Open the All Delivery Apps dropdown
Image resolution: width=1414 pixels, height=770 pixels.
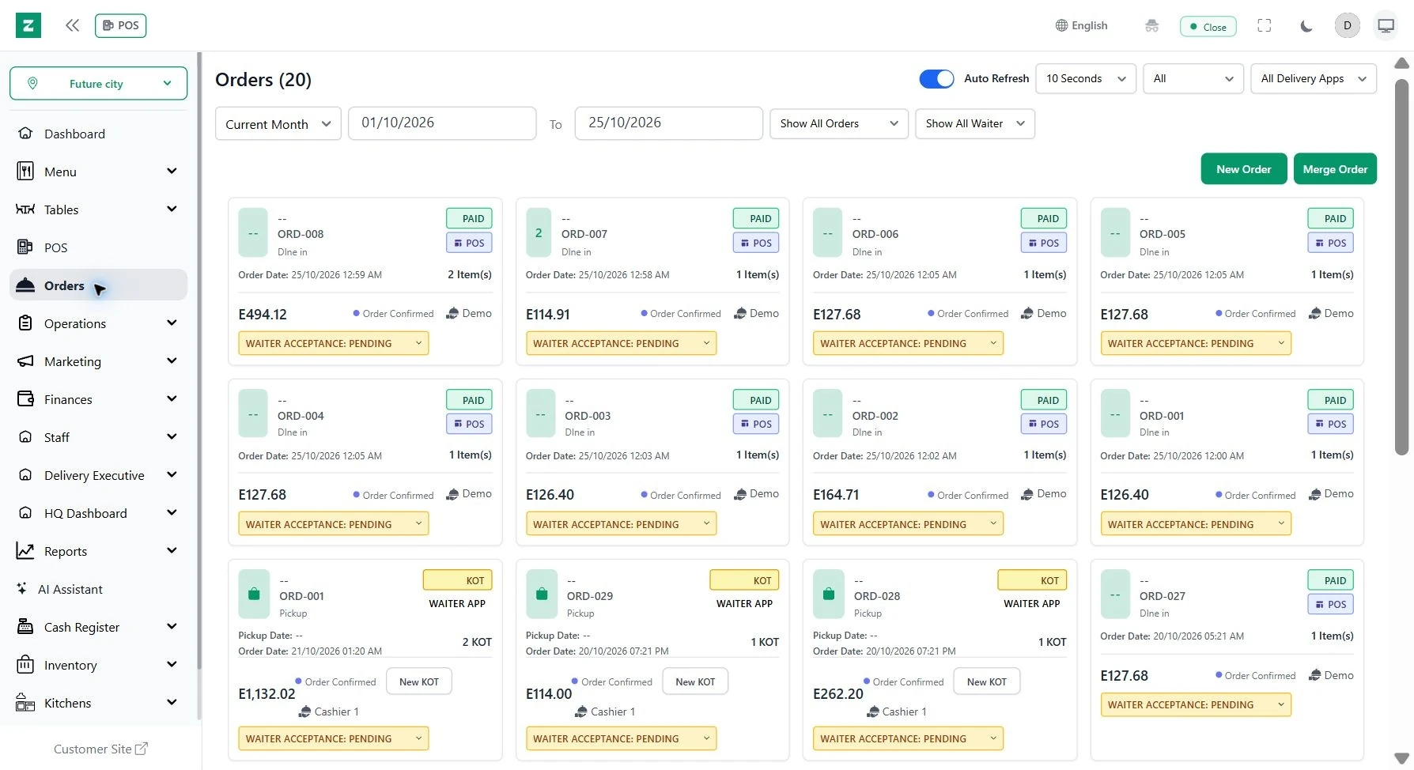(x=1313, y=78)
